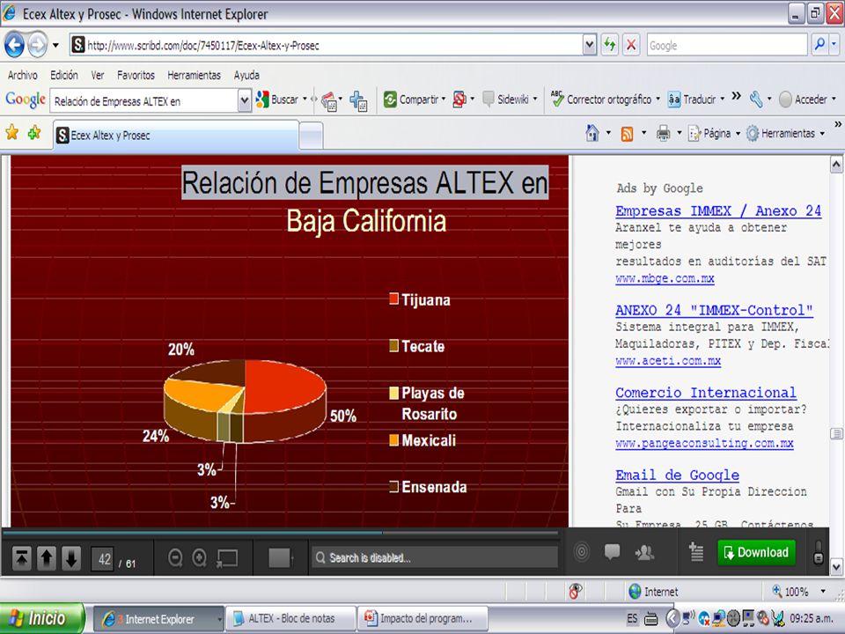Open the Email de Google ad link

pyautogui.click(x=678, y=475)
